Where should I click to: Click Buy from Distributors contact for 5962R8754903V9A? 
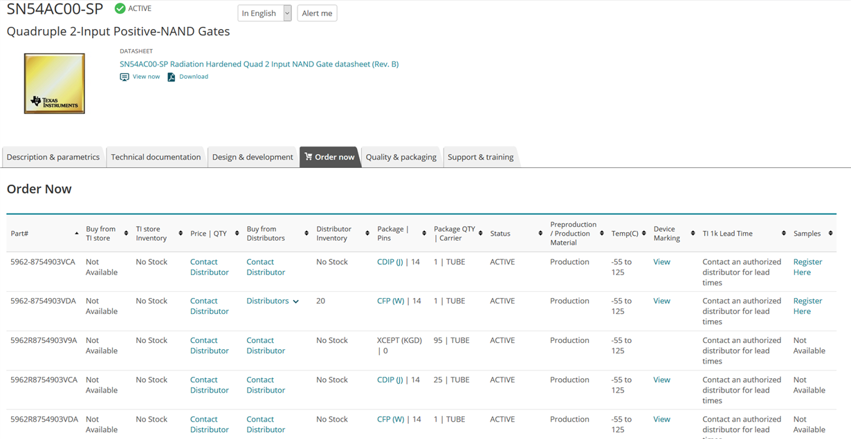point(266,346)
